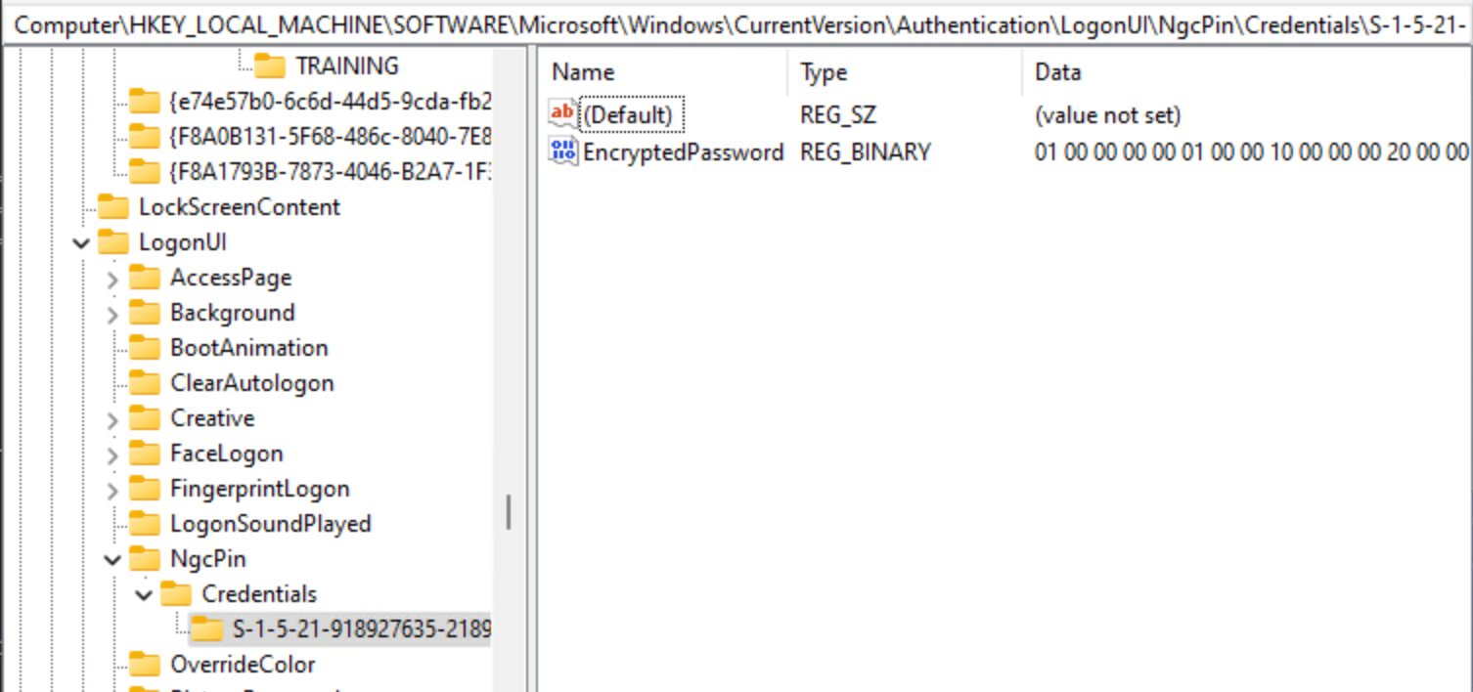
Task: Click the ClearAutologon folder icon
Action: (144, 382)
